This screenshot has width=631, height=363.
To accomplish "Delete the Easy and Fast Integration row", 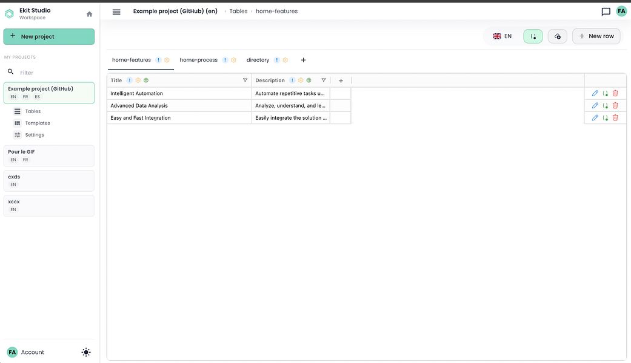I will pos(615,117).
